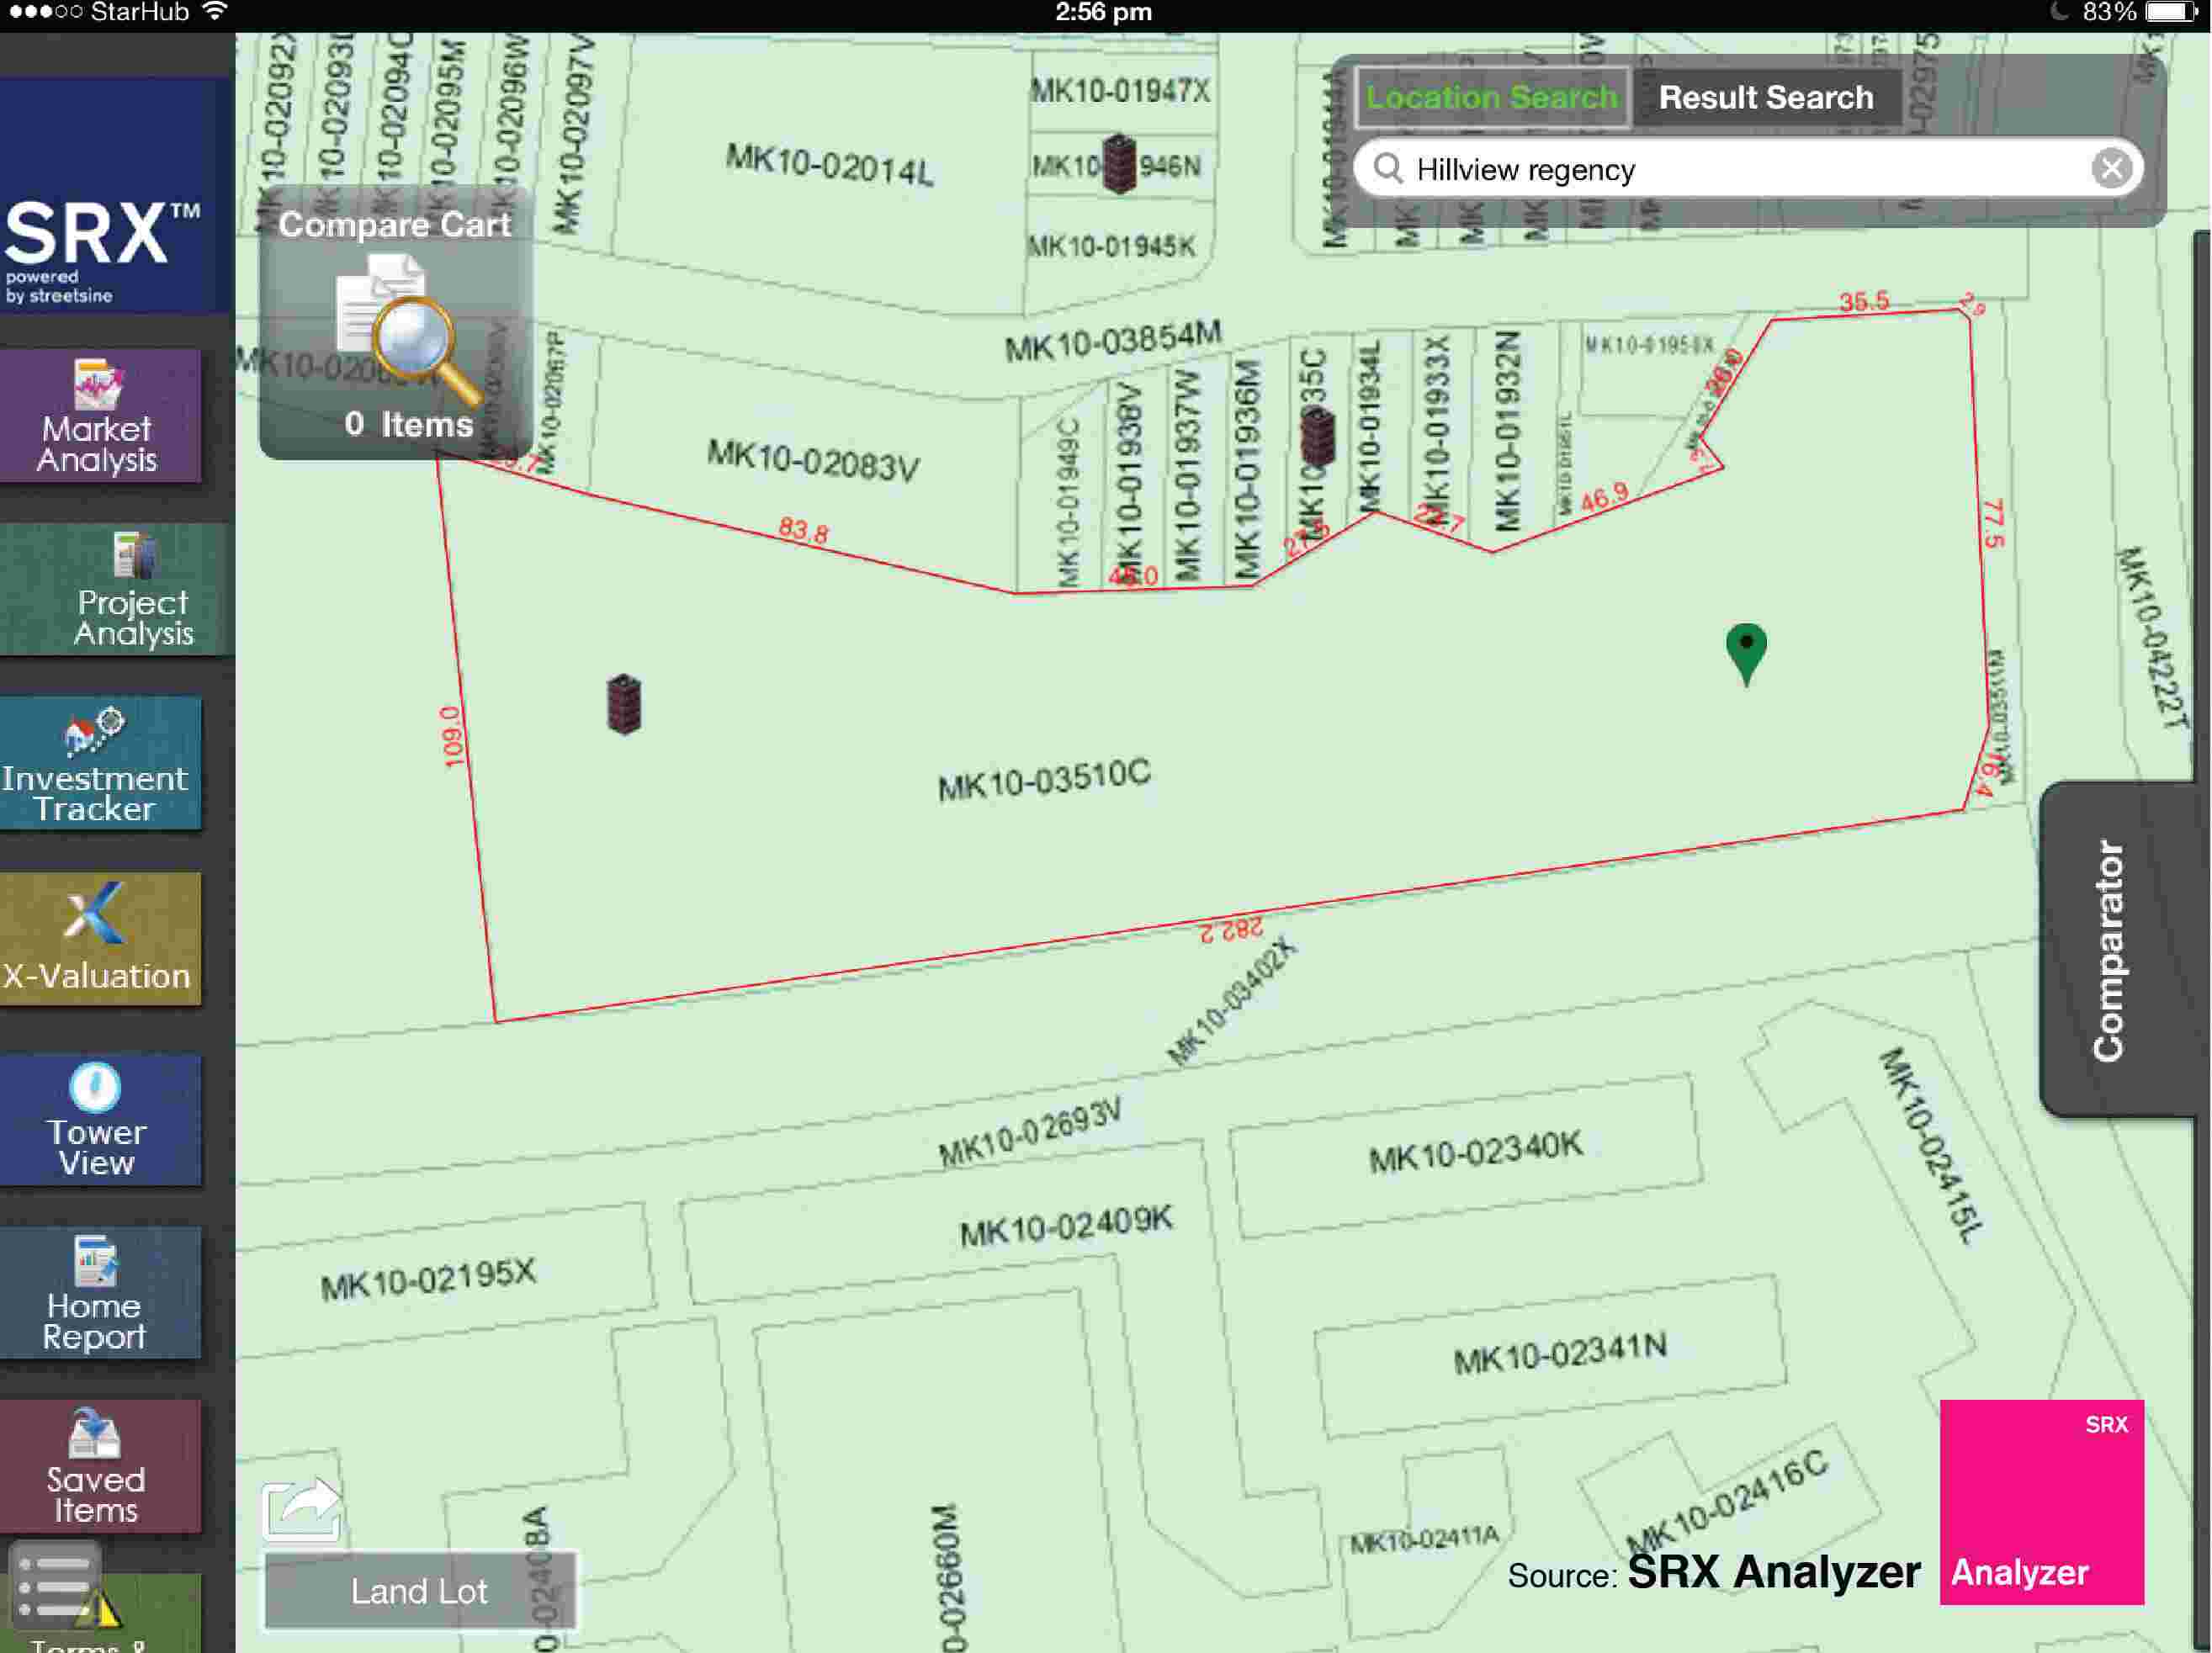This screenshot has height=1653, width=2212.
Task: Select lot label MK10-01945K
Action: pos(1111,246)
